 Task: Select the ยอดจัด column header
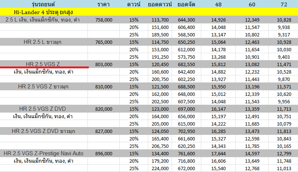pyautogui.click(x=186, y=4)
